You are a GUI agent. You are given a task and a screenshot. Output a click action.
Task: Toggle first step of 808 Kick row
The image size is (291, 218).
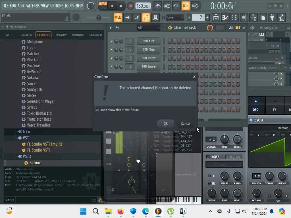[x=170, y=41]
